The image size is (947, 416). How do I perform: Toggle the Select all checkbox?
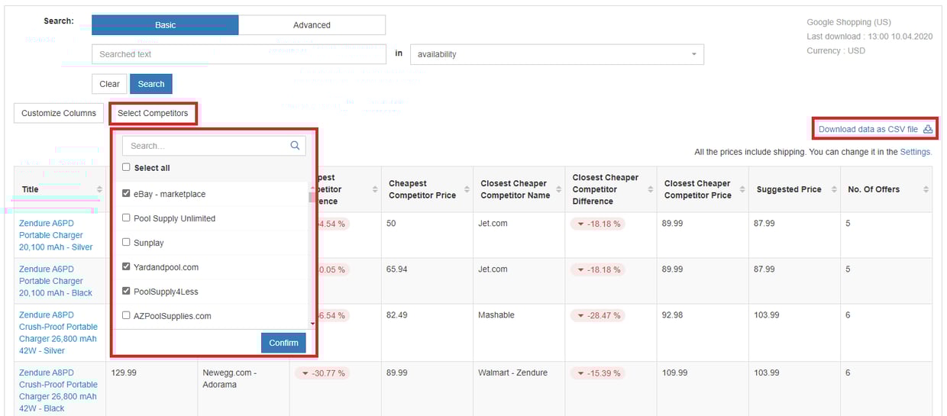pyautogui.click(x=127, y=167)
